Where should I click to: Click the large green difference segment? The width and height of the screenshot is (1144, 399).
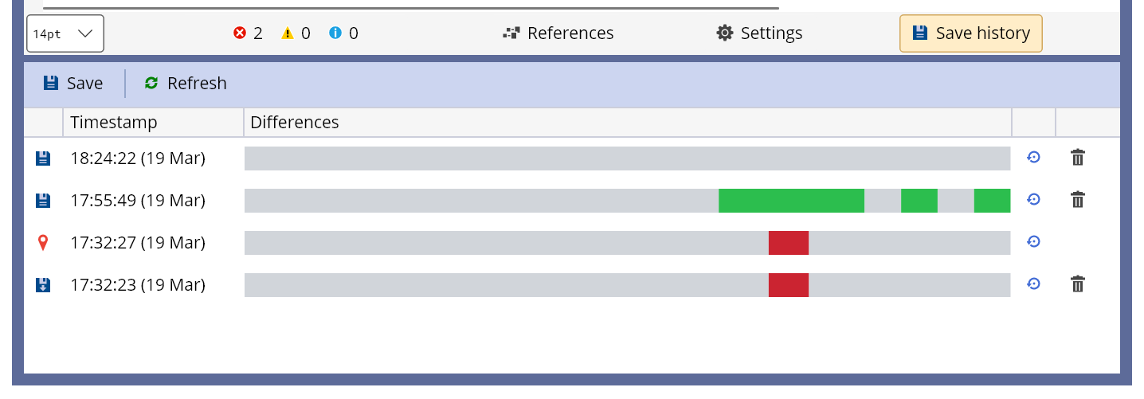pyautogui.click(x=791, y=201)
